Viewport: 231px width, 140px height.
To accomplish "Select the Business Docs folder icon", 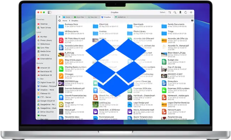I will point(61,26).
